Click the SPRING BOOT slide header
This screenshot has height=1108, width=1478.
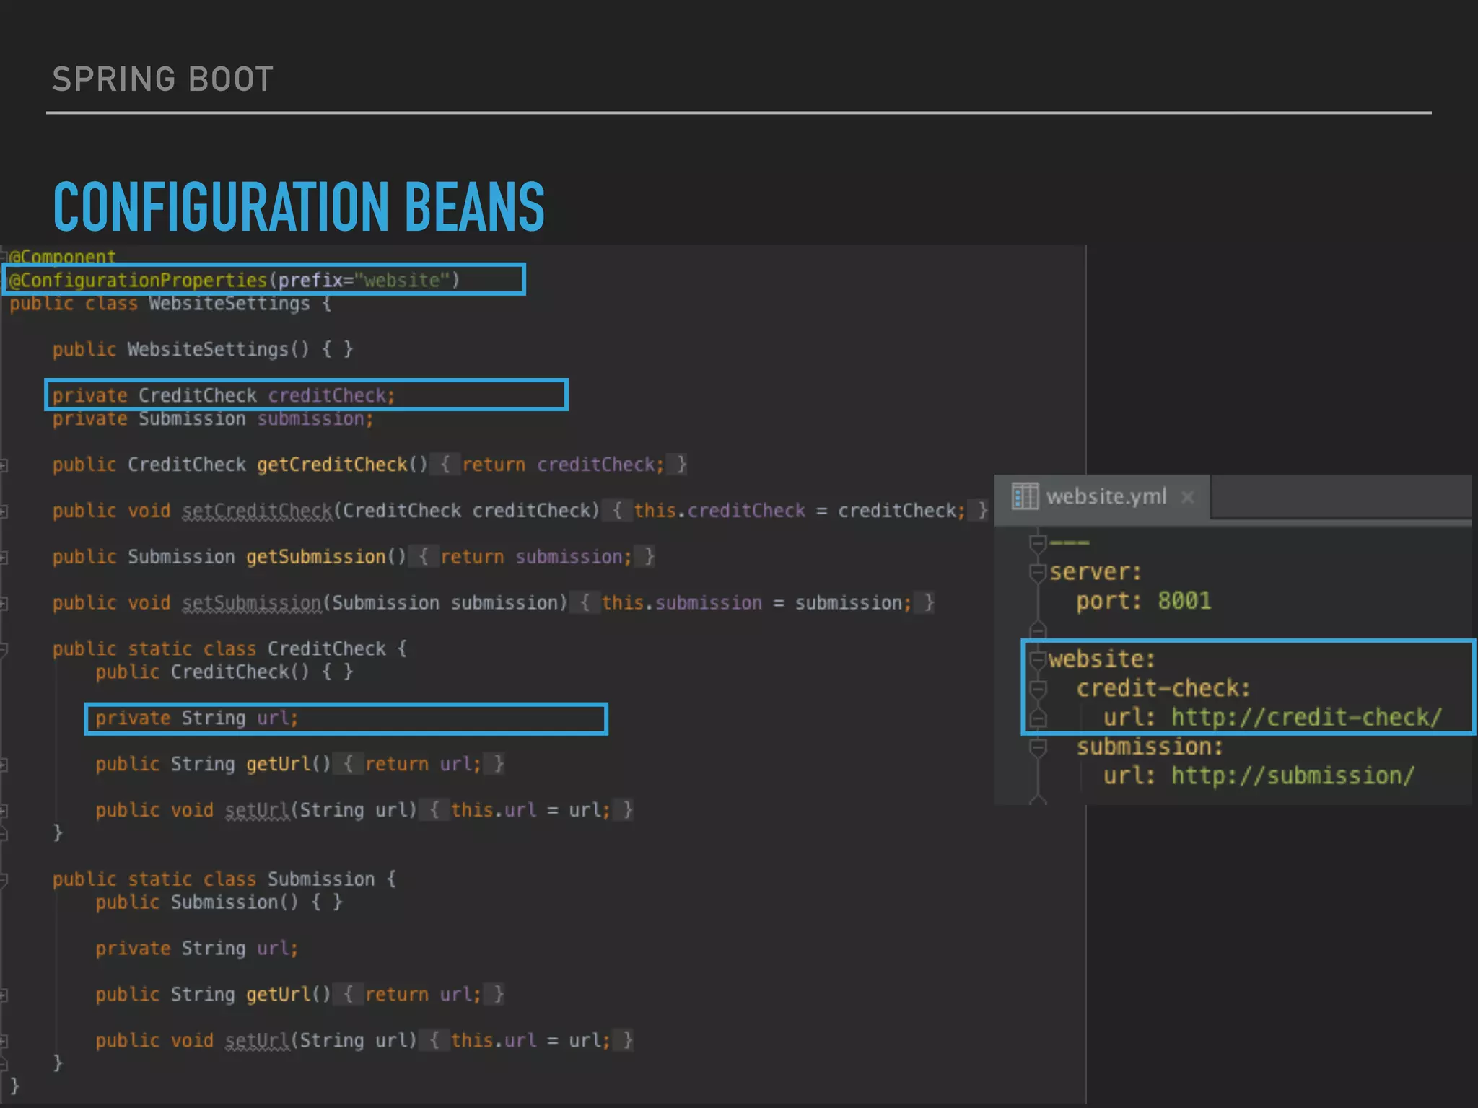click(x=162, y=79)
